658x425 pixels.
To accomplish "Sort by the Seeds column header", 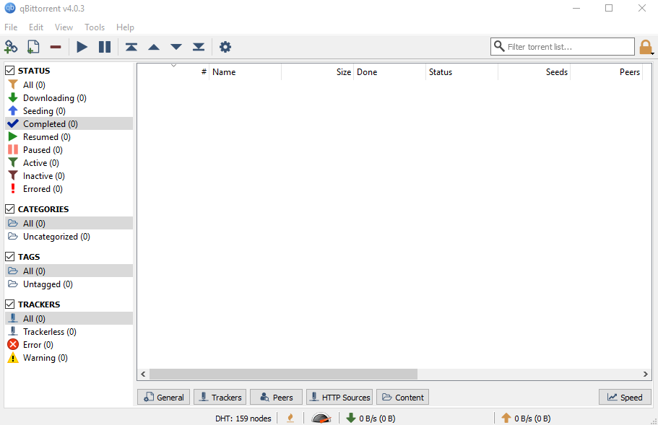I will pos(534,72).
